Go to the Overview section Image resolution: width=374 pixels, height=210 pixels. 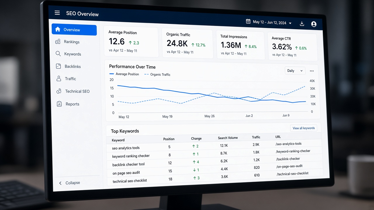(x=74, y=30)
